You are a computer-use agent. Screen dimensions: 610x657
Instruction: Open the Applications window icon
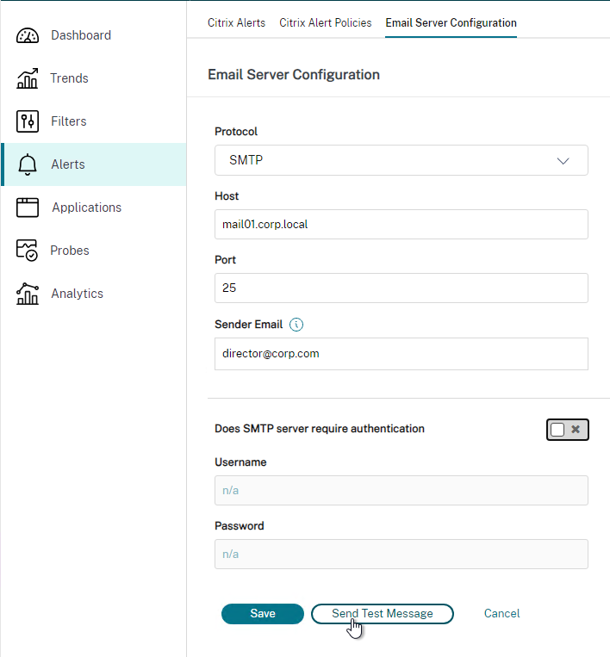tap(28, 208)
